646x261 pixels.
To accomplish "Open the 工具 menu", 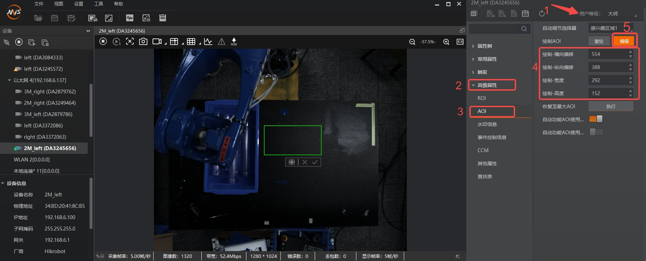I will [x=98, y=4].
